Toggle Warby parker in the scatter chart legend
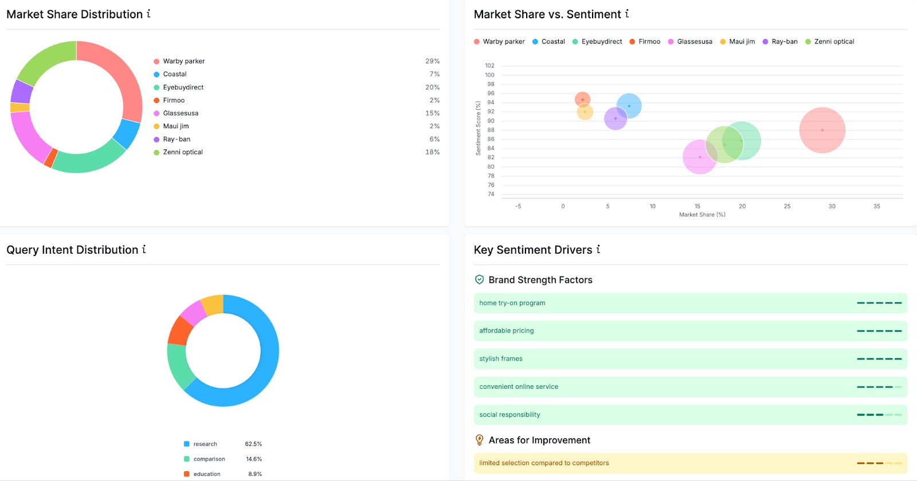This screenshot has height=481, width=917. click(x=499, y=41)
